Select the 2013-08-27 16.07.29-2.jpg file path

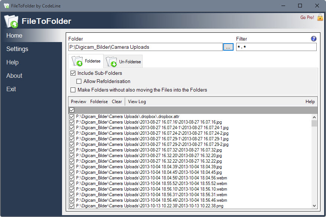point(152,144)
